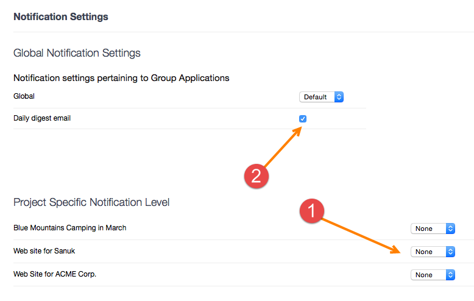Click the red annotation circle numbered 1
Viewport: 474px width, 301px height.
[x=312, y=211]
